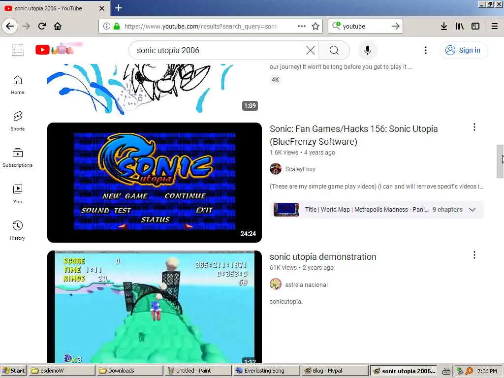Toggle the browser sidebar icon

[475, 26]
